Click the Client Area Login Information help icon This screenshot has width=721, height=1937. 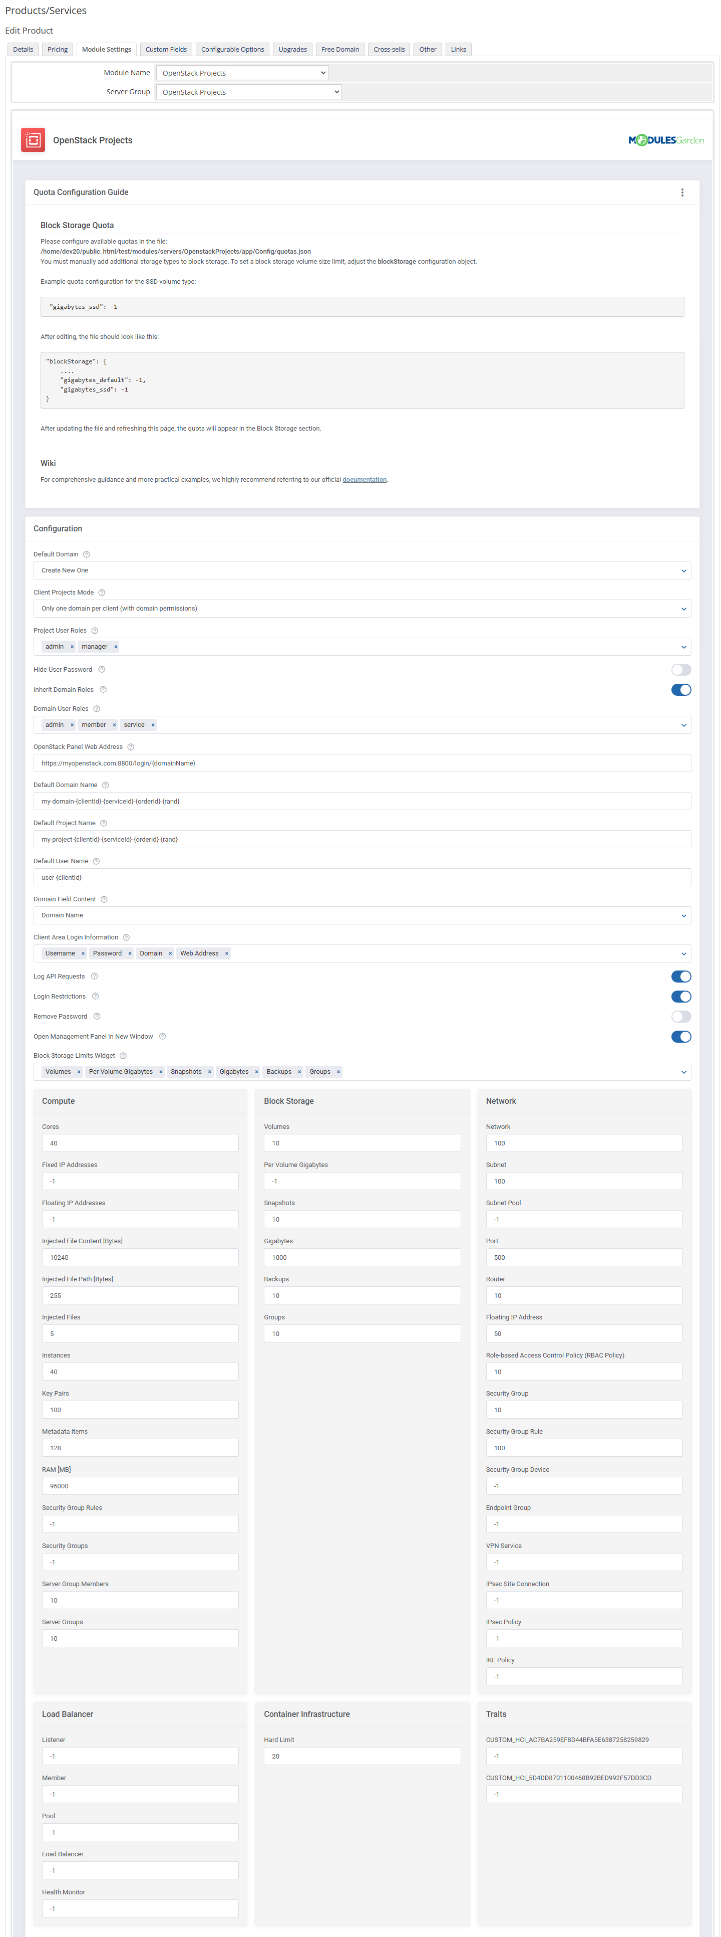[126, 937]
